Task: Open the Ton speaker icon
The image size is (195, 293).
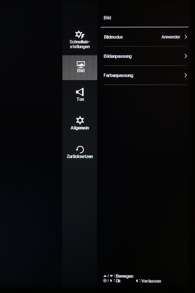Action: (x=80, y=92)
